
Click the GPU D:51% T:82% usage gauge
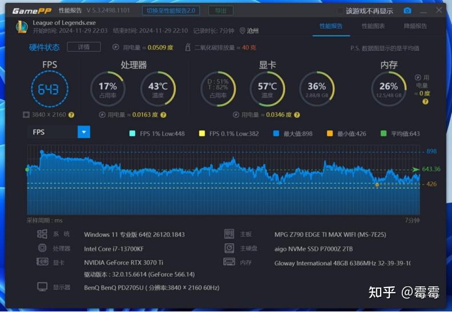218,89
